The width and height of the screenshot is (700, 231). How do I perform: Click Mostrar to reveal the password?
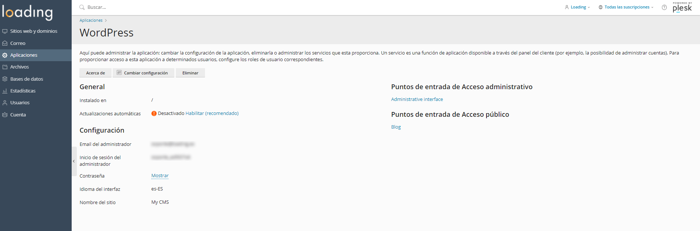pos(160,176)
